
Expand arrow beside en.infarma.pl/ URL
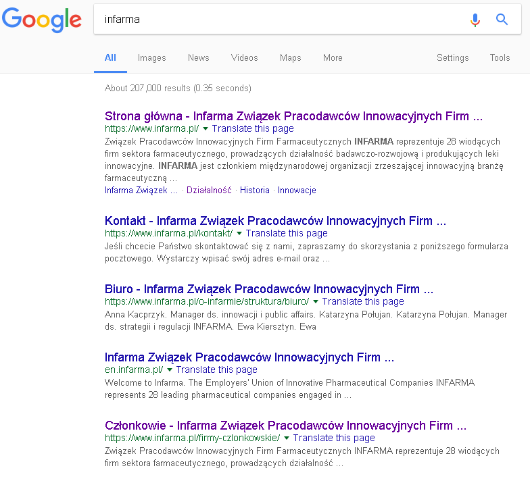point(170,370)
